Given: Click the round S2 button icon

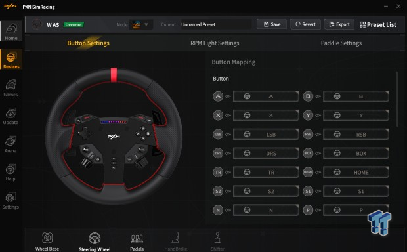Looking at the screenshot, I should pos(218,191).
